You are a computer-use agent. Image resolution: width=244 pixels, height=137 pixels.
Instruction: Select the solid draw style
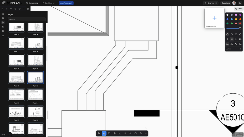tap(227, 34)
